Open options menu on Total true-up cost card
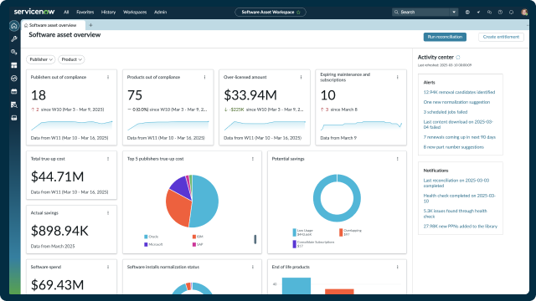Image resolution: width=536 pixels, height=301 pixels. 108,159
